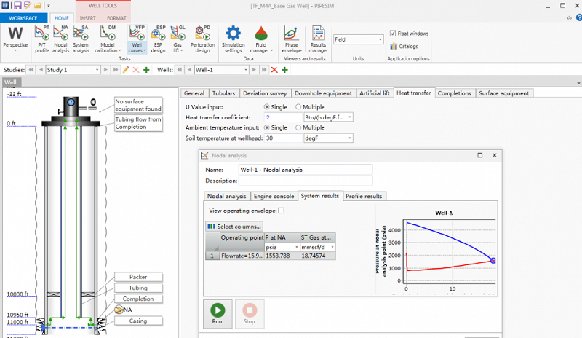Open Perforation design tool

pyautogui.click(x=203, y=39)
